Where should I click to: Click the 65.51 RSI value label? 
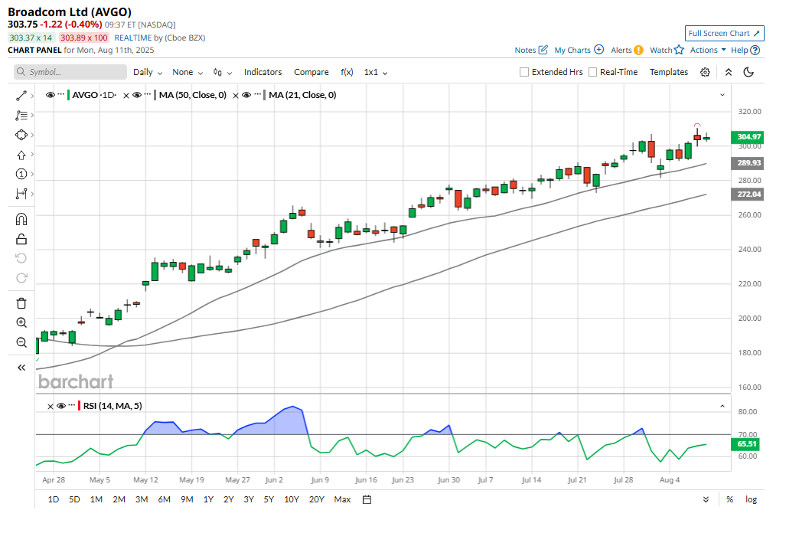(x=745, y=443)
